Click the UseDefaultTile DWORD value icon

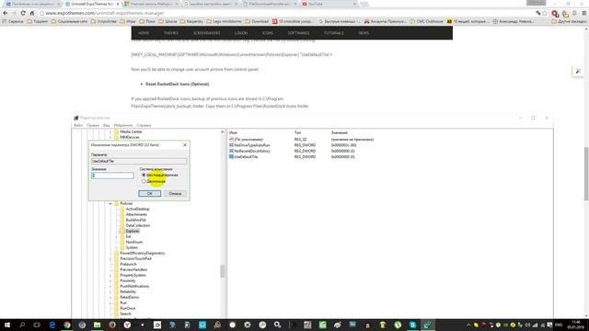pyautogui.click(x=231, y=157)
